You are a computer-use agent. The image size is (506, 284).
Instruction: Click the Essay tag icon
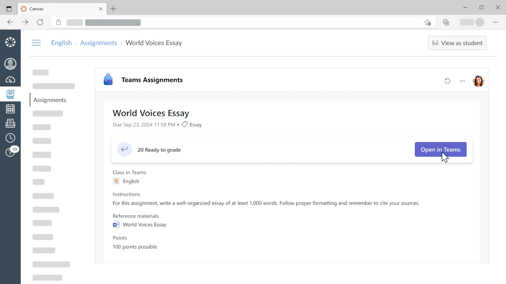pos(184,124)
